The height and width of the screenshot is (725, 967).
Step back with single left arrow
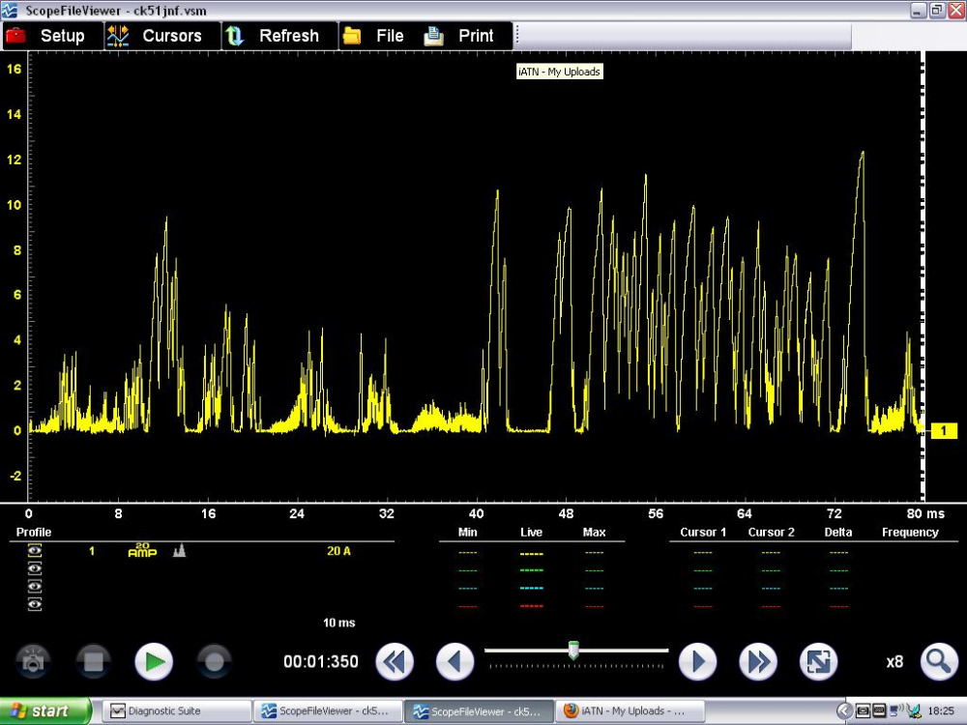(x=455, y=662)
